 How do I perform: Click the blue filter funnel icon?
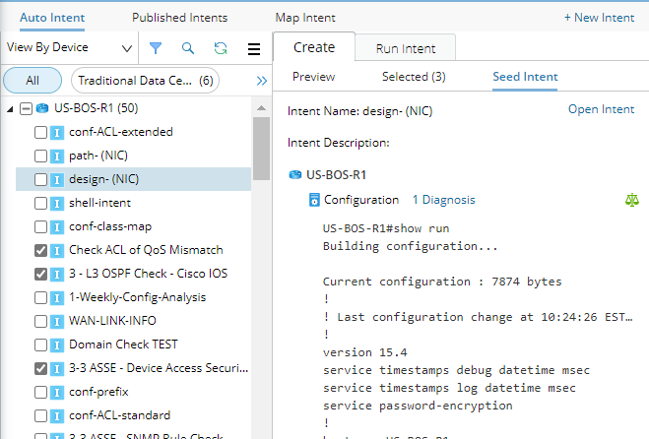coord(156,48)
